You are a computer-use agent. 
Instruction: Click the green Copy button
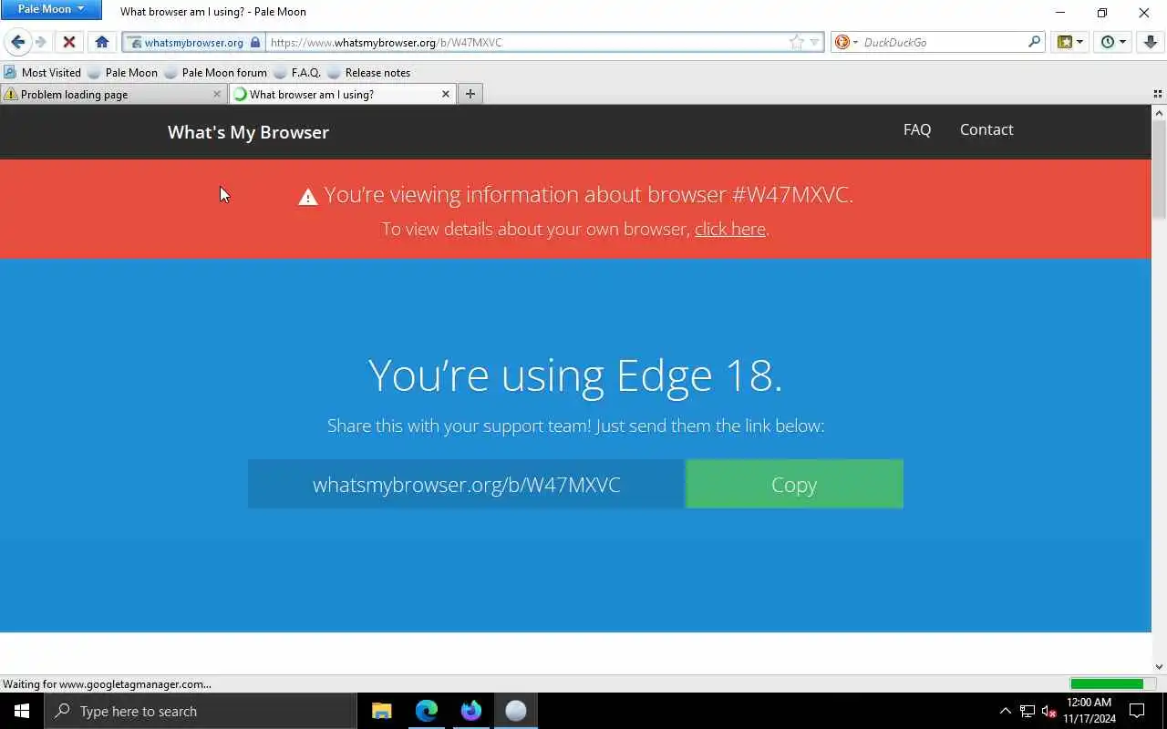[x=794, y=484]
